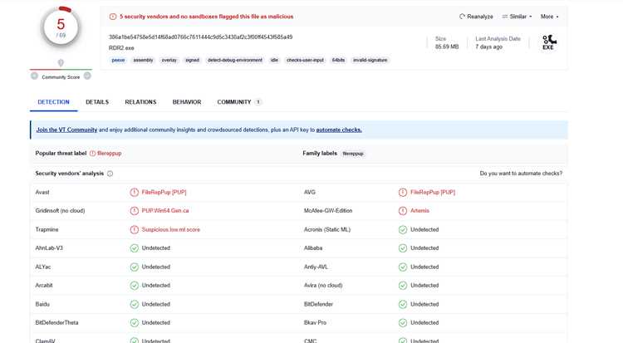This screenshot has height=343, width=623.
Task: Click the Antiy-AVL undetected checkmark icon
Action: 403,267
